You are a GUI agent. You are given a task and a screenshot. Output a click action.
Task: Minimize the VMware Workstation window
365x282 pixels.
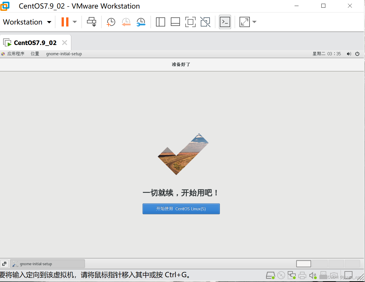pyautogui.click(x=297, y=6)
